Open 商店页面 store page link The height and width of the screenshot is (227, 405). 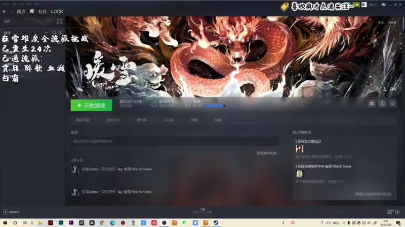tap(83, 120)
